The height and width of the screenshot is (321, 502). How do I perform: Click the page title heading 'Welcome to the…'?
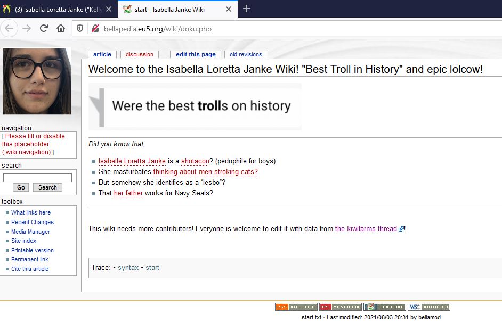point(285,69)
